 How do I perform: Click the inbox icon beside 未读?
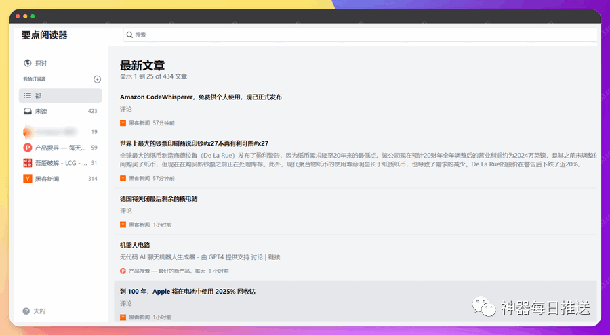[x=28, y=111]
